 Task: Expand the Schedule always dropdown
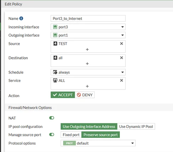[x=88, y=72]
